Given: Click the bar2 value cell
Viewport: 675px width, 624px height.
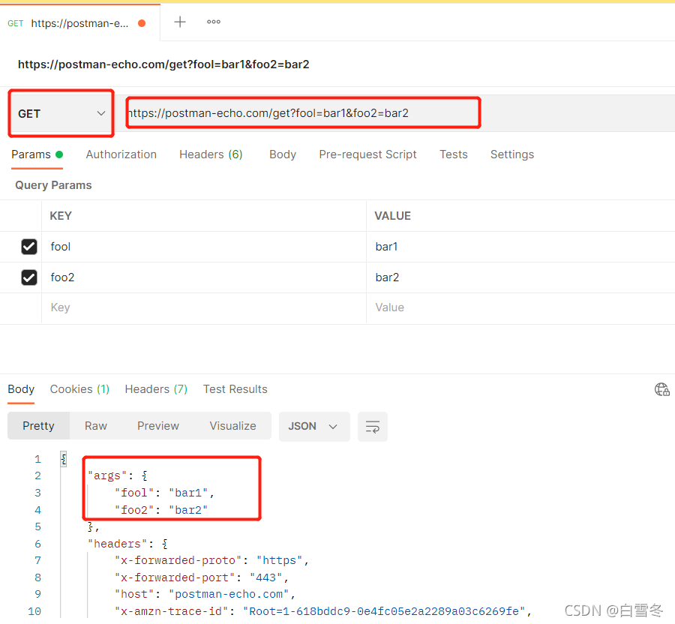Looking at the screenshot, I should [520, 277].
